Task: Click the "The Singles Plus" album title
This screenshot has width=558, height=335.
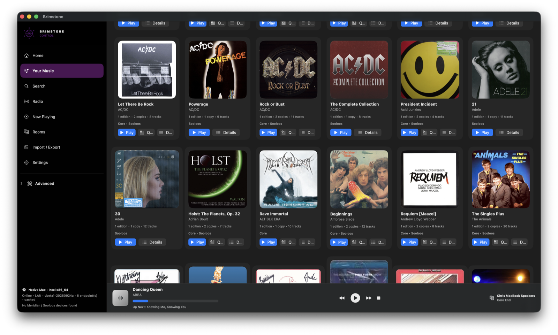Action: coord(488,214)
